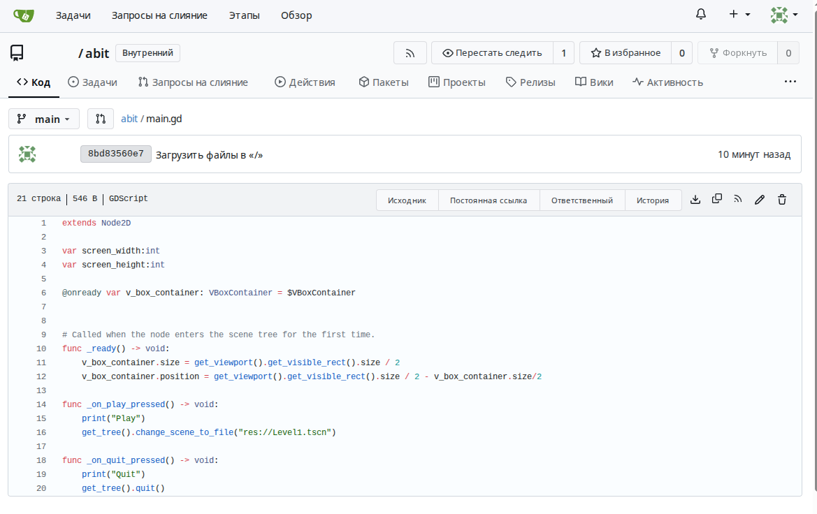Open the user avatar menu
The width and height of the screenshot is (817, 514).
pyautogui.click(x=783, y=15)
